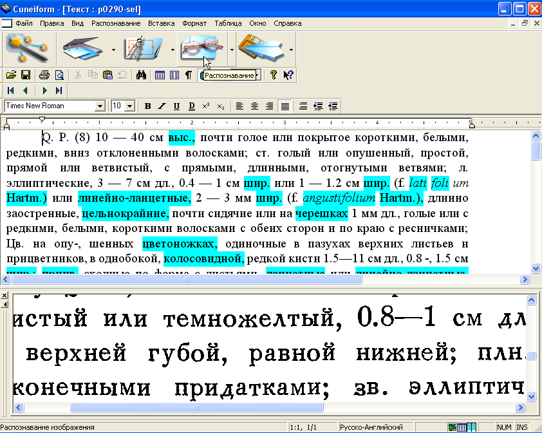Click the horizontal scrollbar of the image pane
This screenshot has height=433, width=542.
coord(196,407)
